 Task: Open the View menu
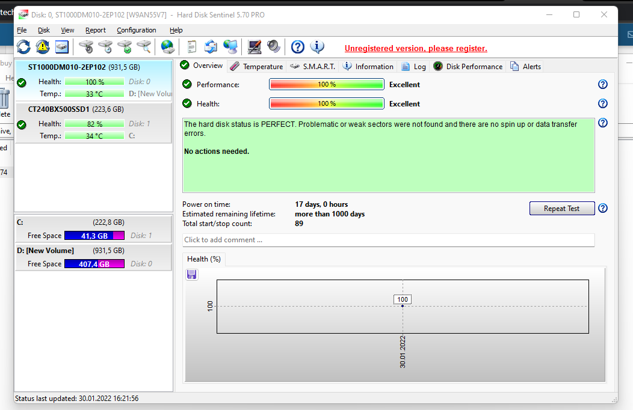[67, 30]
